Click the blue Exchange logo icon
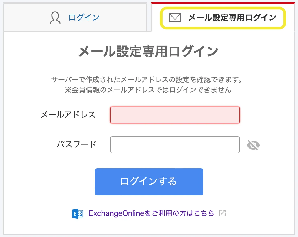The image size is (298, 237). (x=78, y=213)
